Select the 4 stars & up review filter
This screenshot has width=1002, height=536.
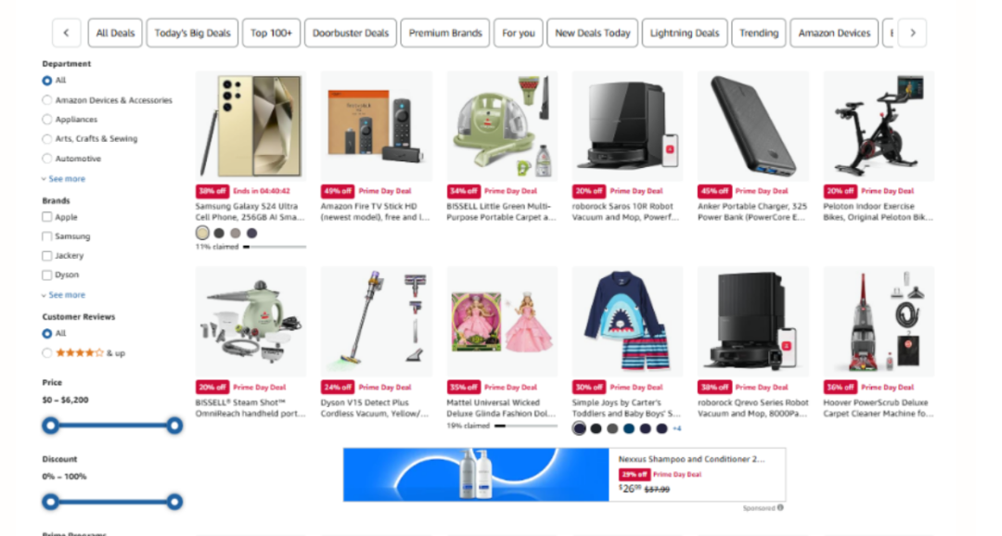pyautogui.click(x=46, y=352)
